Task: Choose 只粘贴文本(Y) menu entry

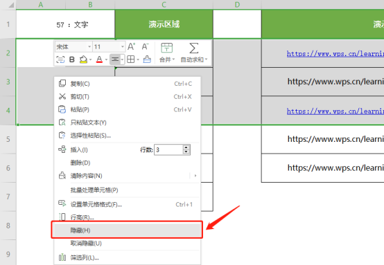Action: (x=128, y=122)
